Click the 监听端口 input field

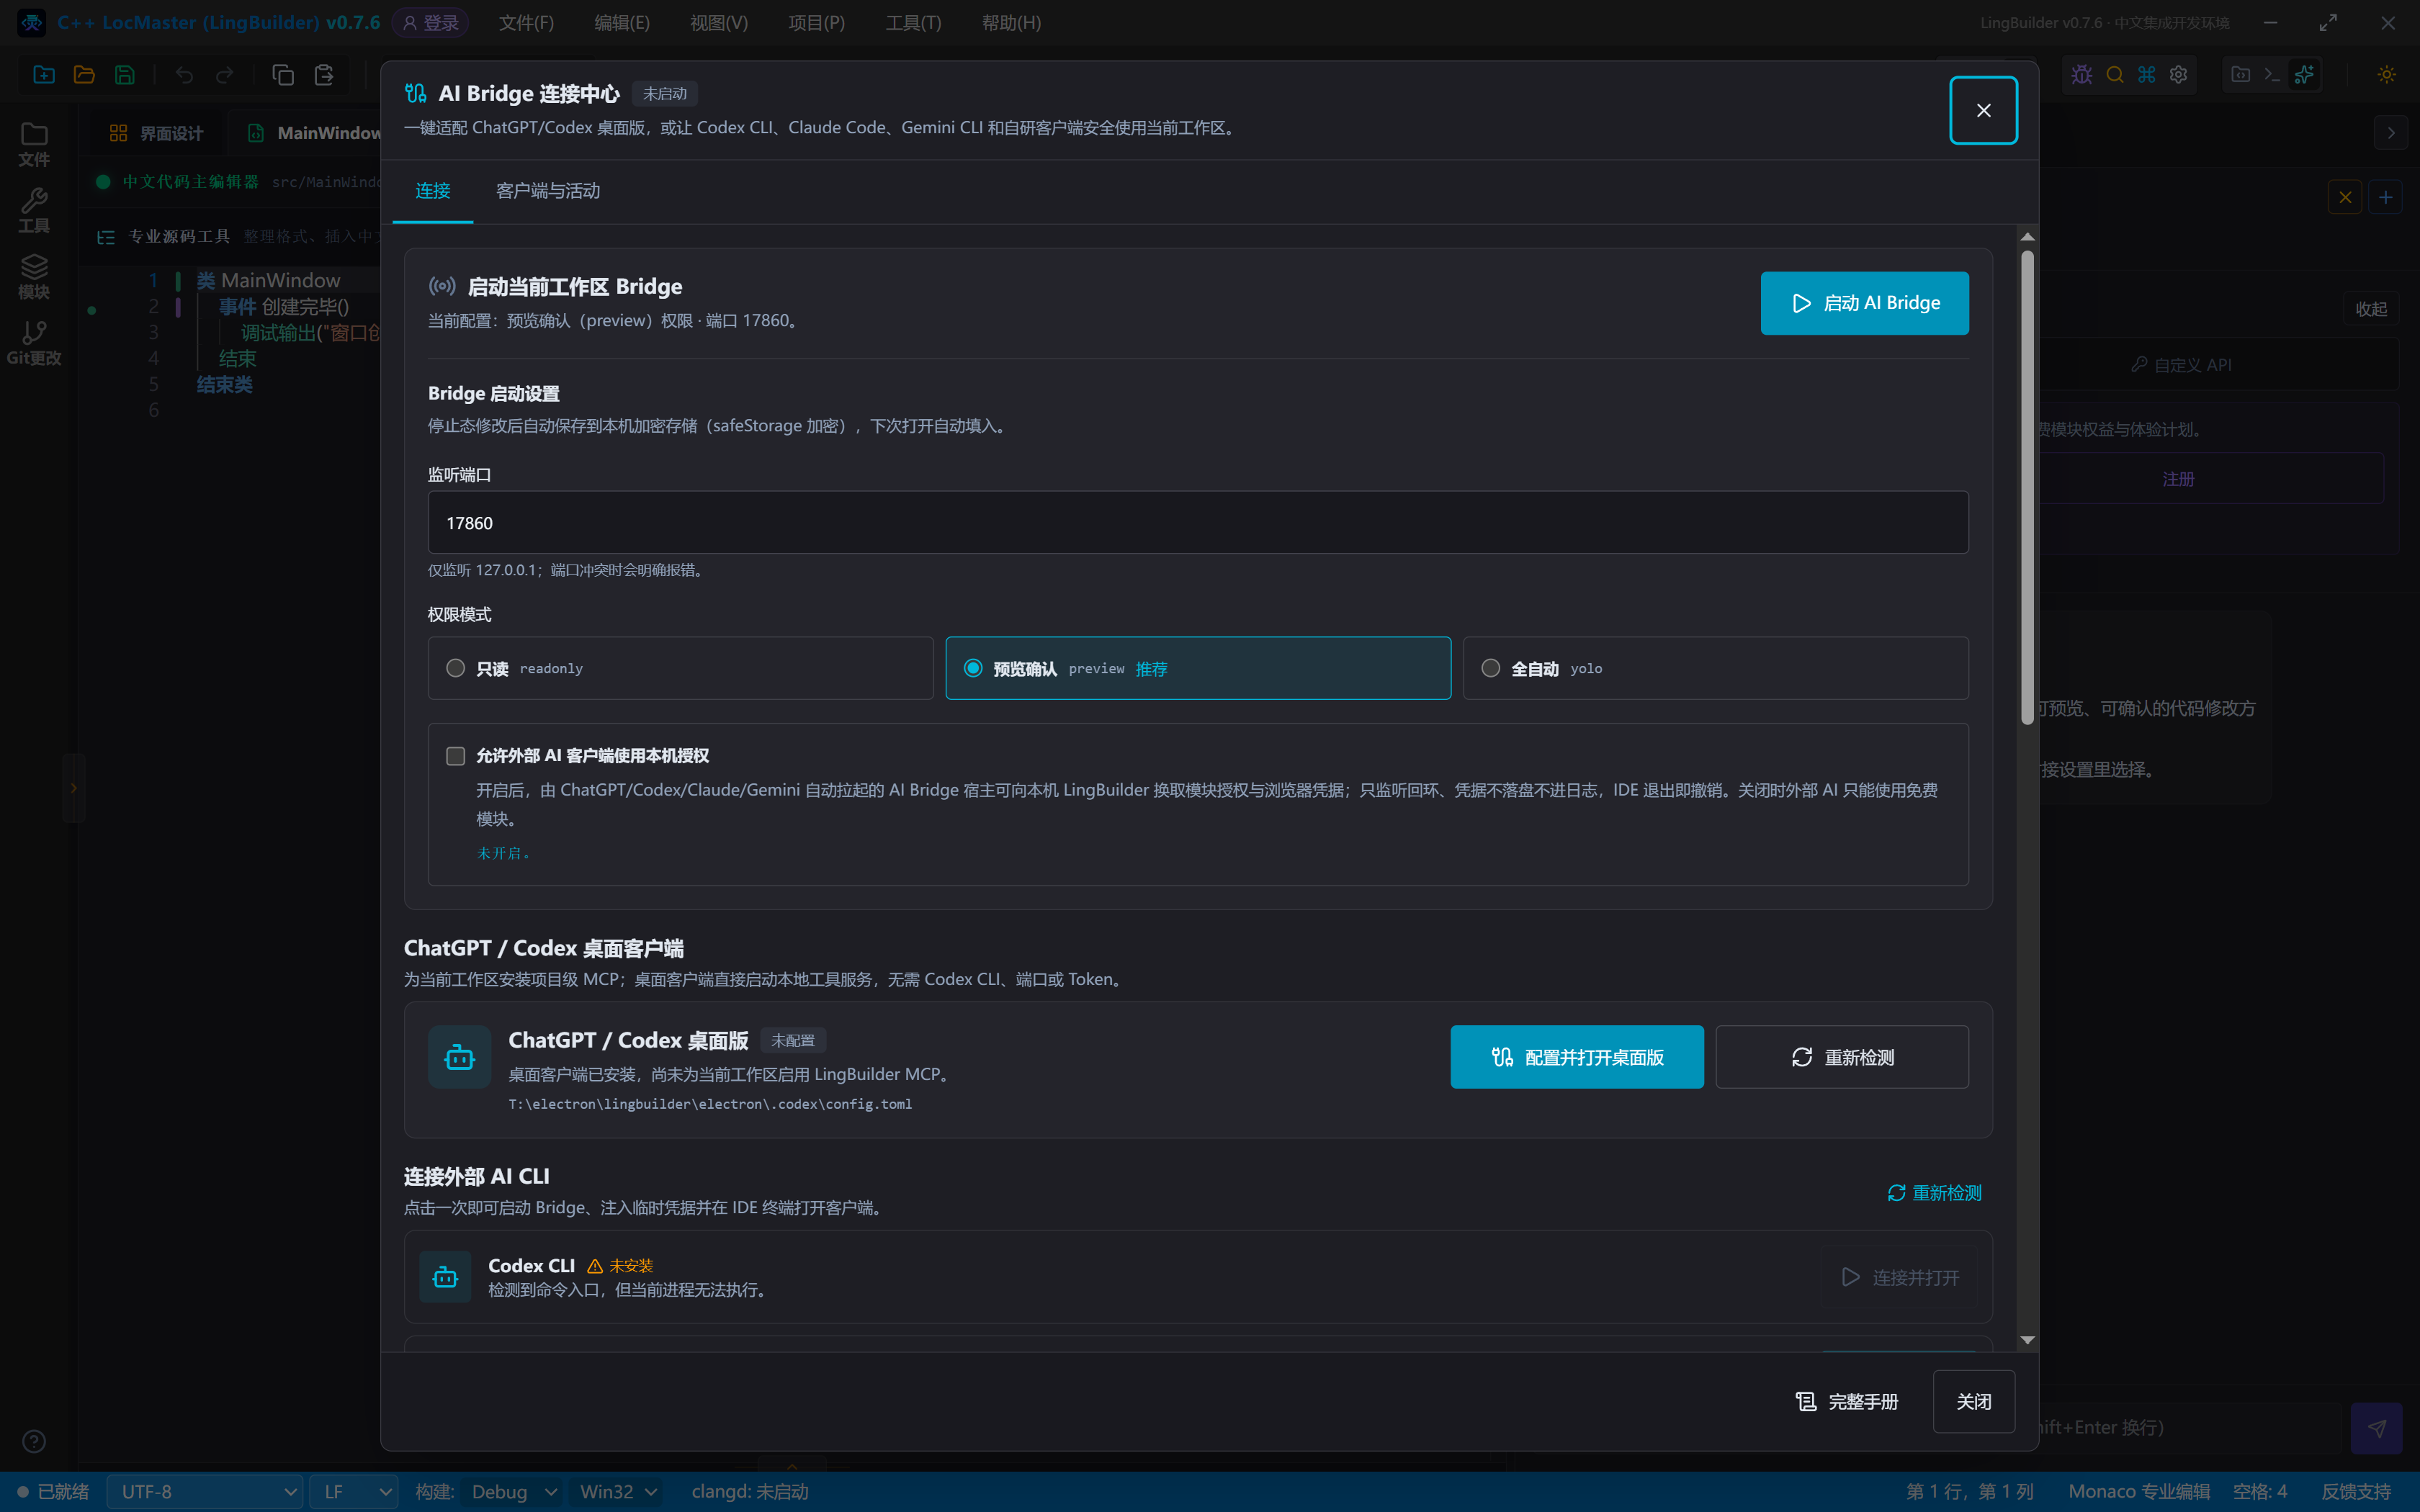(1197, 522)
